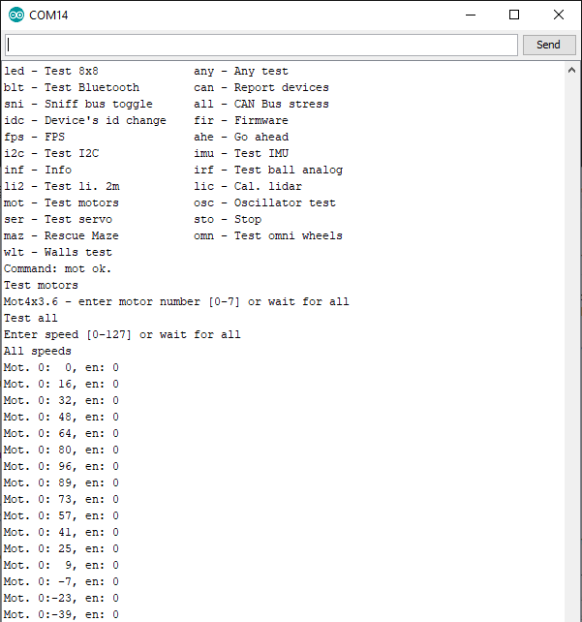Click the 'can - Report devices' entry

click(261, 87)
